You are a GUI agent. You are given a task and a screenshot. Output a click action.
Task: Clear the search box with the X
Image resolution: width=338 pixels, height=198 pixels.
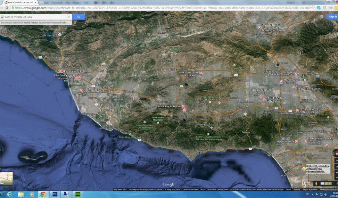pos(69,17)
